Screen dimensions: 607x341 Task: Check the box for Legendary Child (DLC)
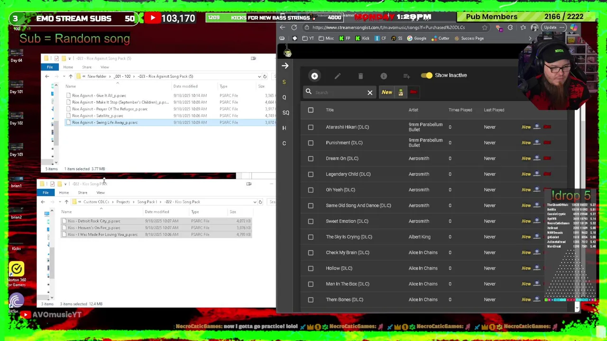tap(311, 174)
